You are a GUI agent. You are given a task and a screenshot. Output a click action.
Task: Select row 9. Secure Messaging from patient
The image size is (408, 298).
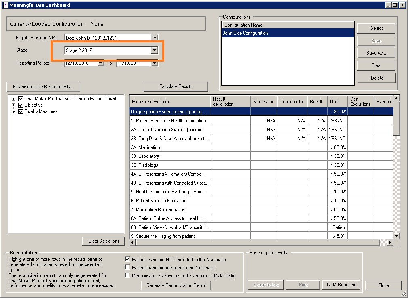click(261, 236)
